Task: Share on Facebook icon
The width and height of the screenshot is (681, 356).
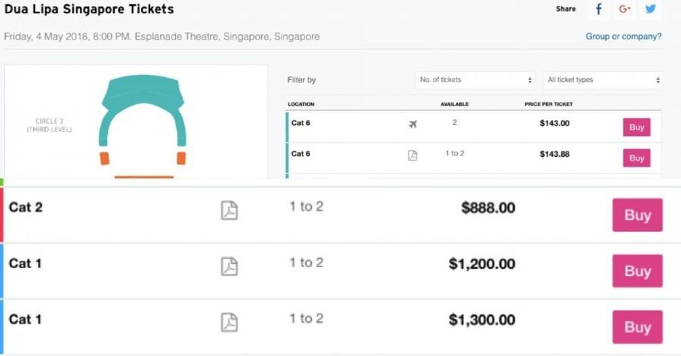Action: [x=598, y=10]
